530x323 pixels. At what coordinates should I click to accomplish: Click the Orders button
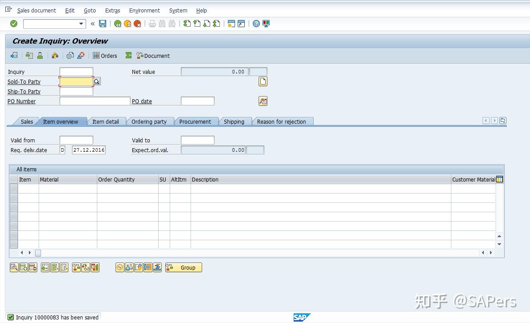(105, 56)
